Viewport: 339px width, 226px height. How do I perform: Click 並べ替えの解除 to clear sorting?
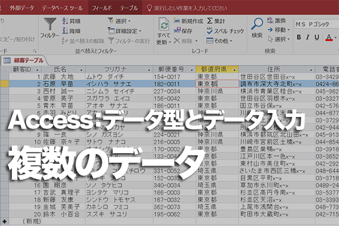click(83, 41)
